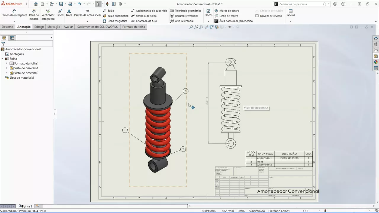The height and width of the screenshot is (213, 379).
Task: Switch to the Esboço tab
Action: click(x=39, y=27)
